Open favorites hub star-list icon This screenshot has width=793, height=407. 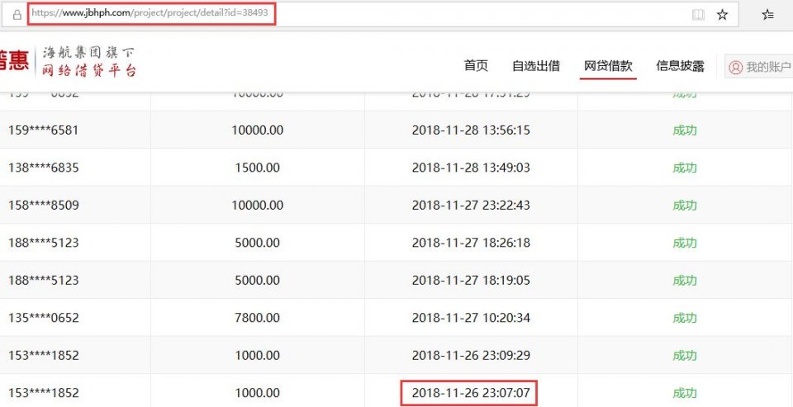click(x=767, y=15)
